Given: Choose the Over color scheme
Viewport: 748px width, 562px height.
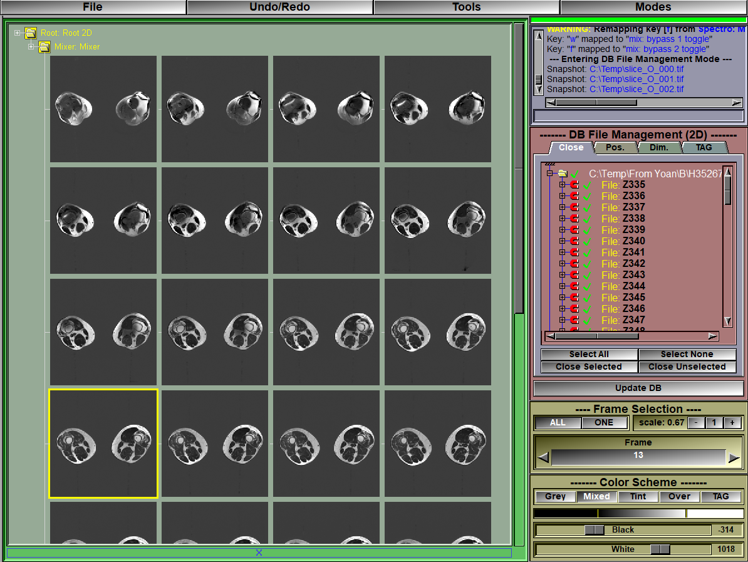Looking at the screenshot, I should (679, 497).
